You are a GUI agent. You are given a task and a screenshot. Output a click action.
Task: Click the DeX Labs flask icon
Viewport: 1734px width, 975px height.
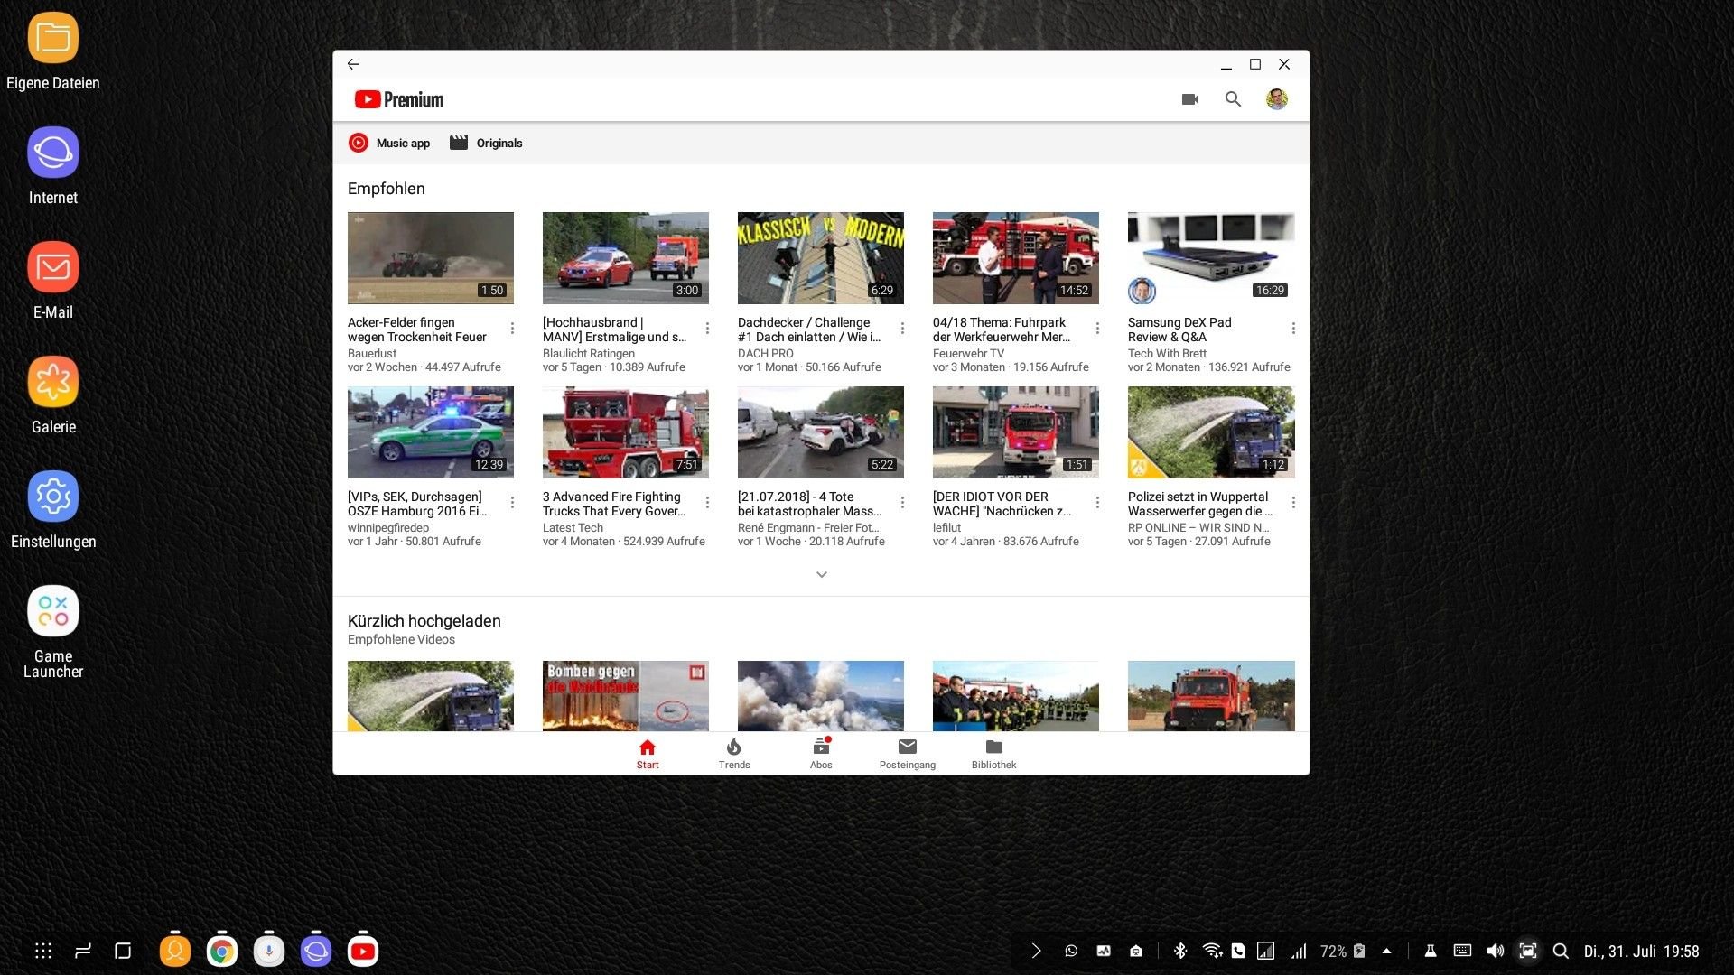point(1431,951)
